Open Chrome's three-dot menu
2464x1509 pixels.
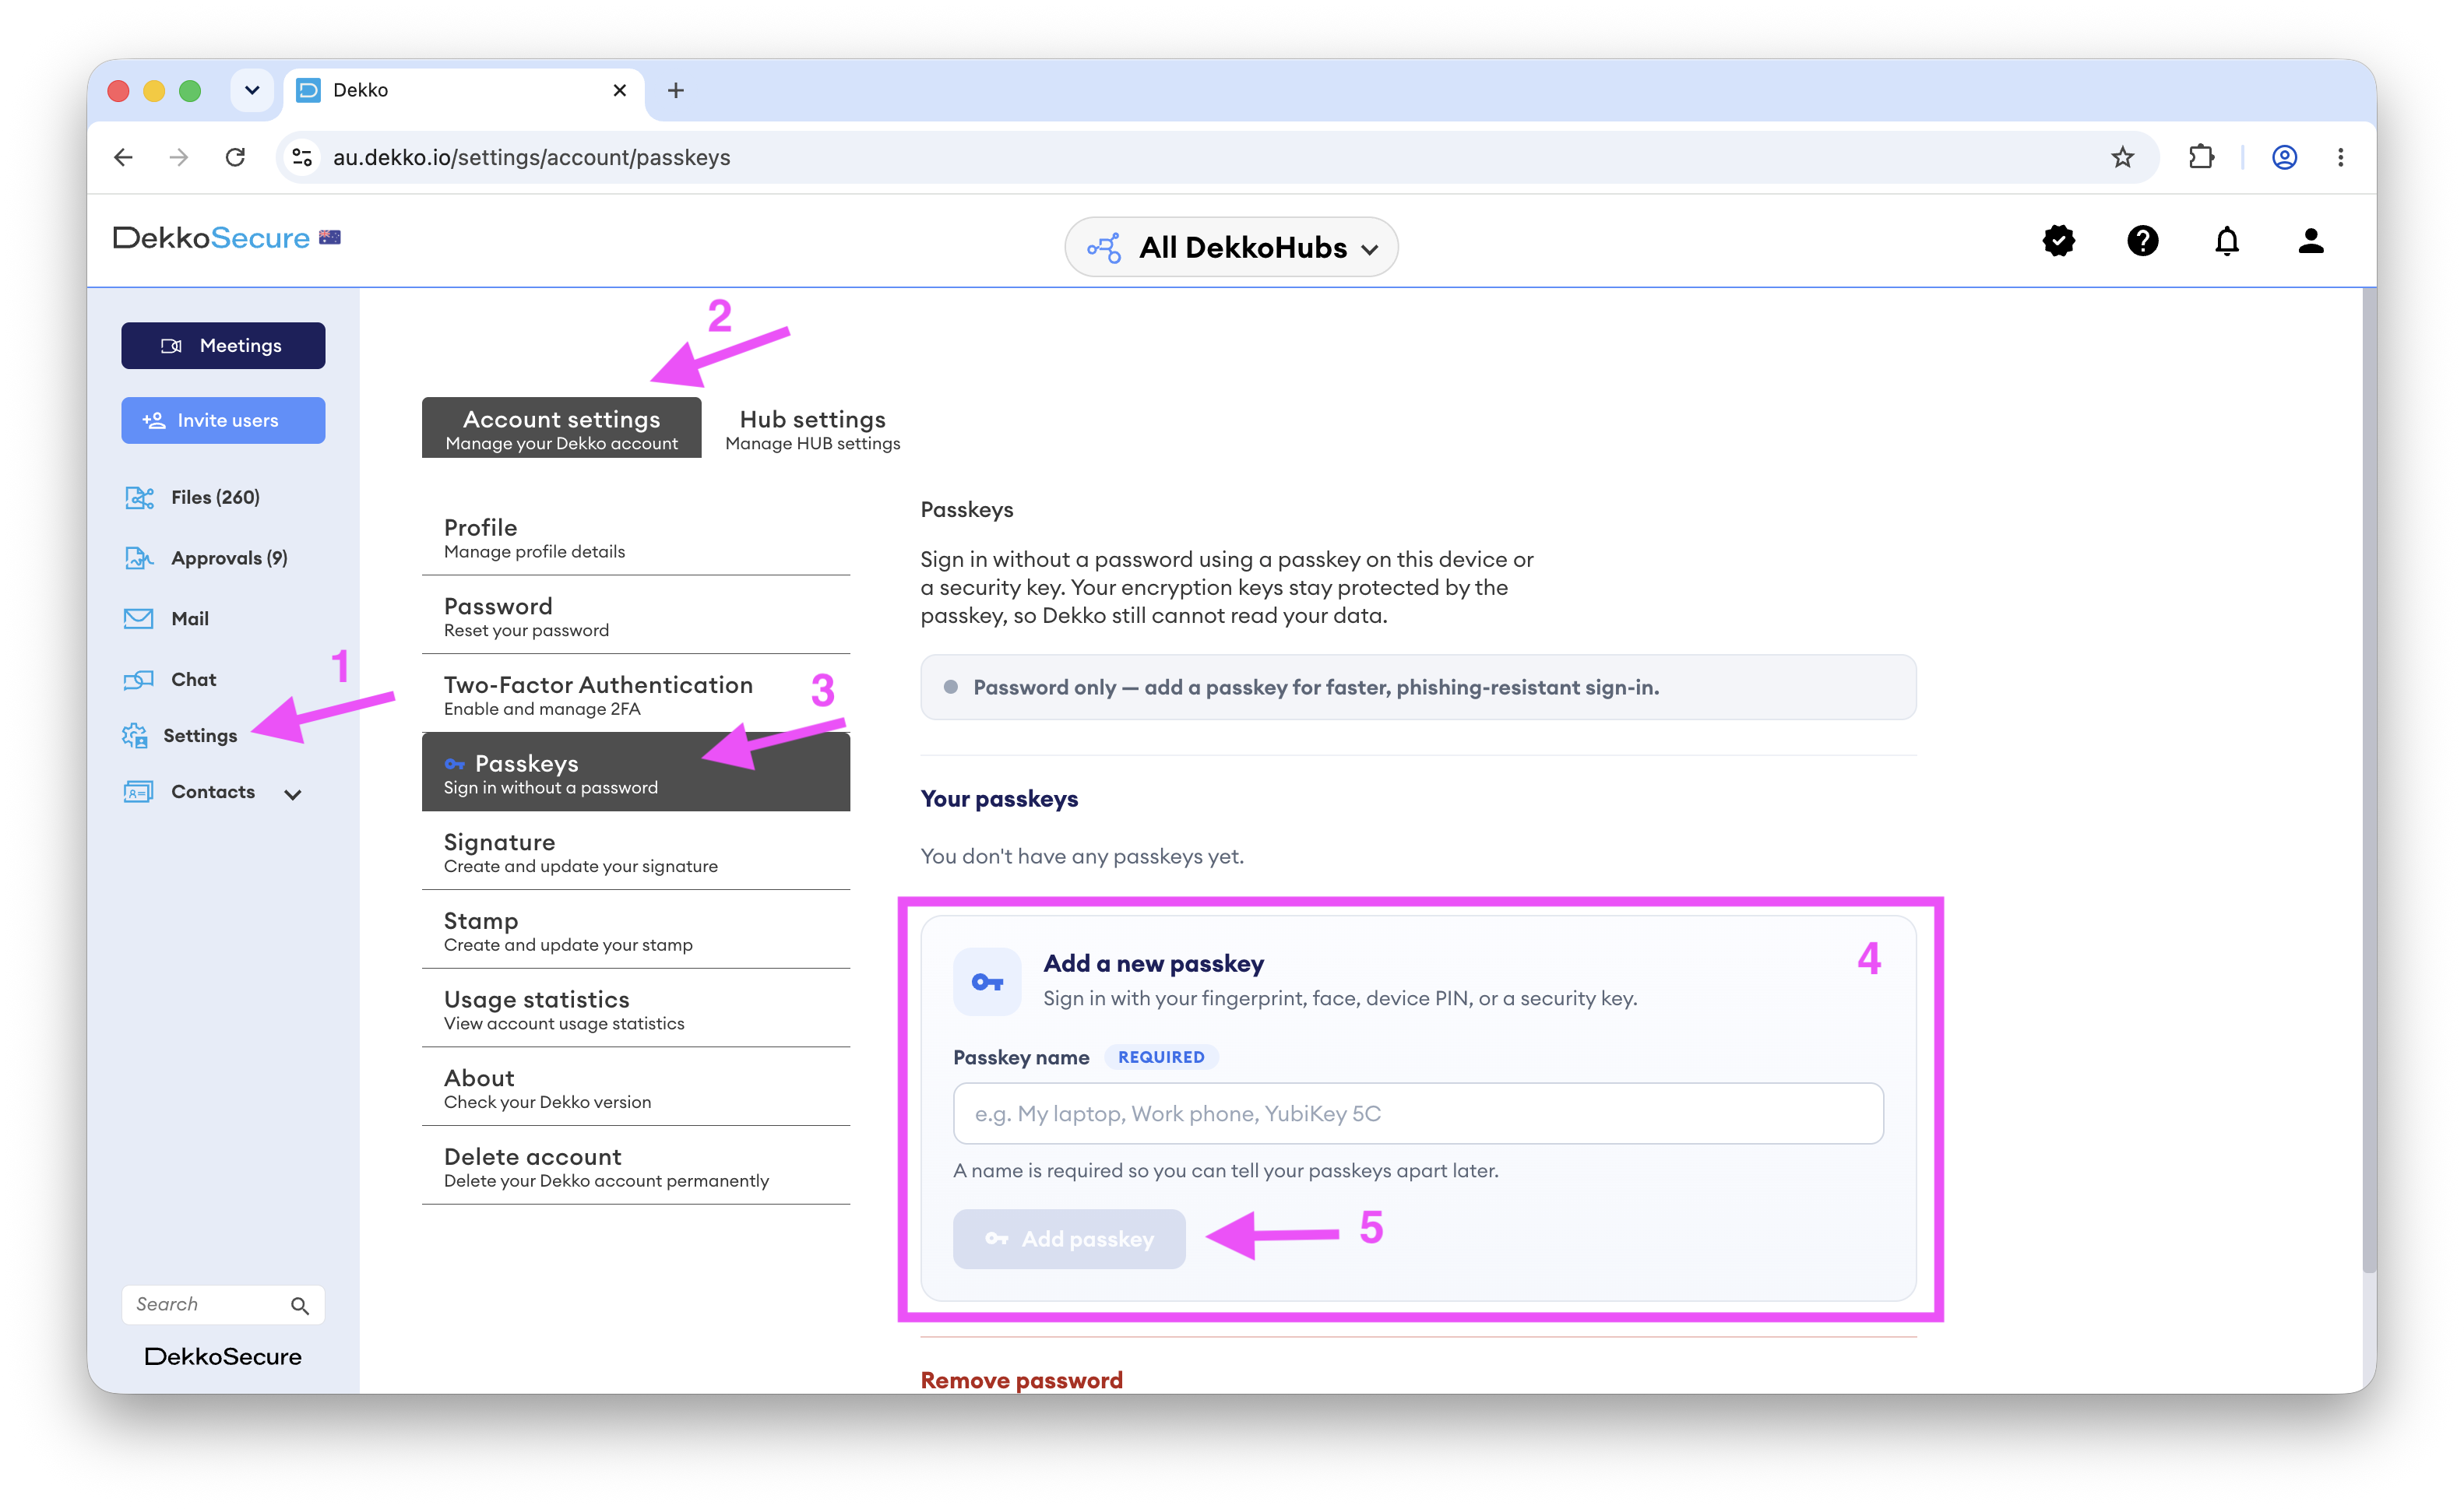[2340, 157]
